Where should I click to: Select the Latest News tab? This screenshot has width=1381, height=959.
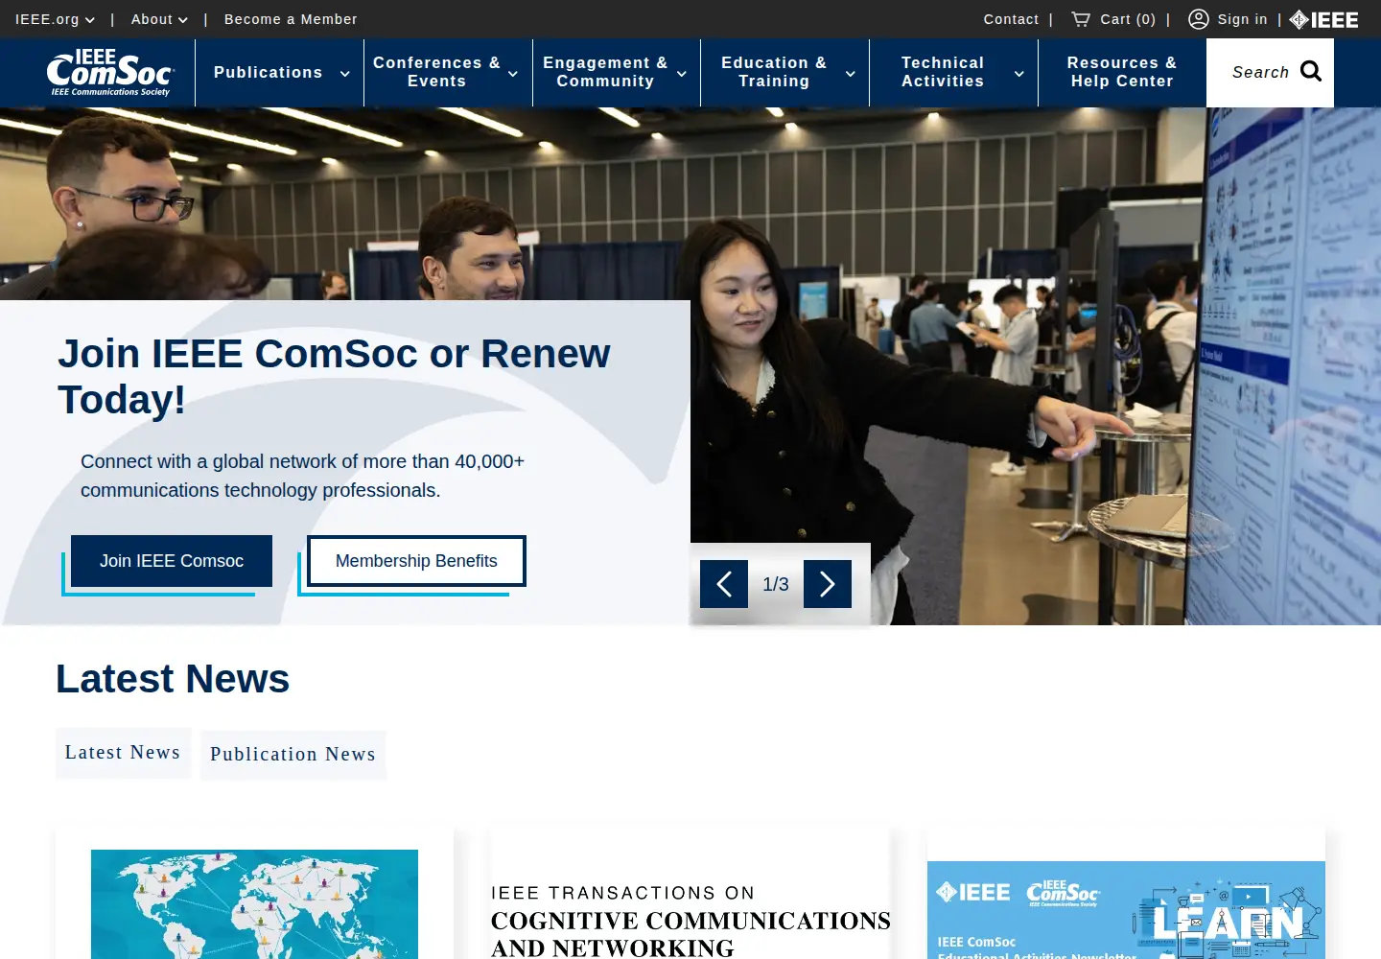click(123, 753)
